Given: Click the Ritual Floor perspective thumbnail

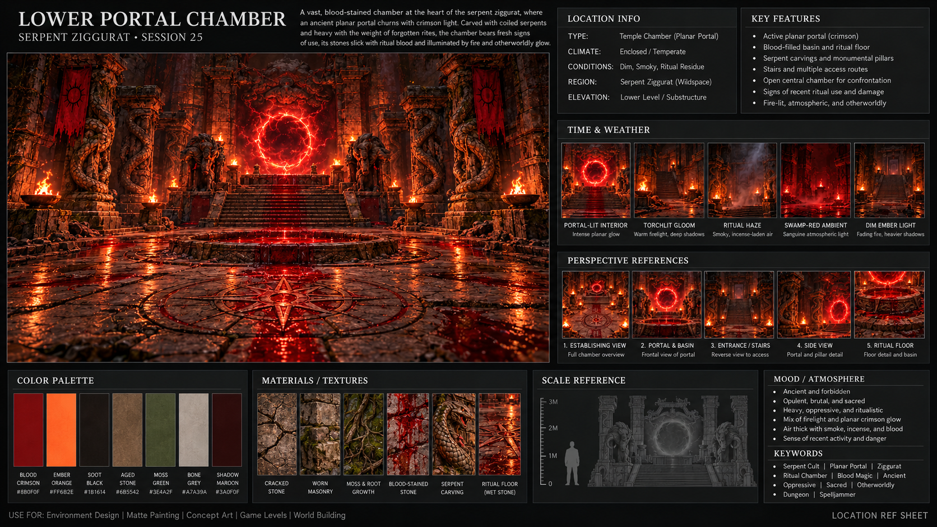Looking at the screenshot, I should [x=889, y=305].
